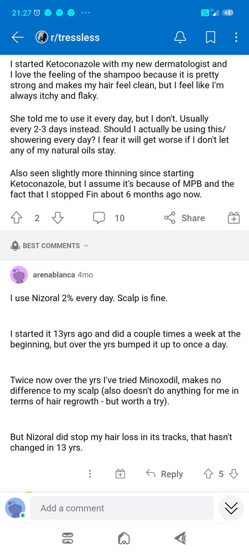Go back using the arrow icon
Image resolution: width=249 pixels, height=553 pixels.
(x=17, y=38)
